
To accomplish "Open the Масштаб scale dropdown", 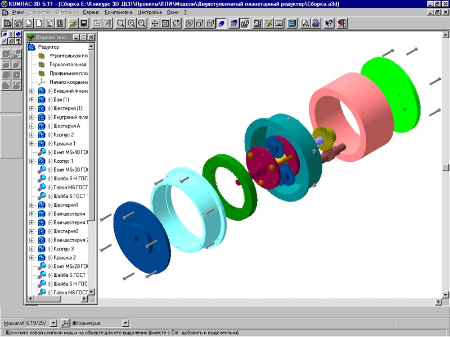I will tap(53, 323).
